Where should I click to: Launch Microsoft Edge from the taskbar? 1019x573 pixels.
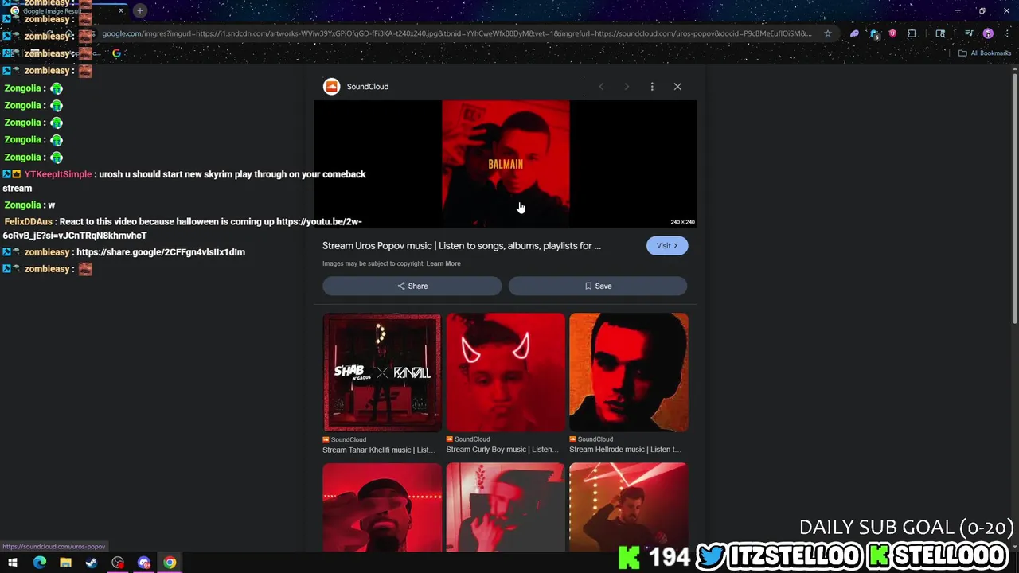coord(39,563)
